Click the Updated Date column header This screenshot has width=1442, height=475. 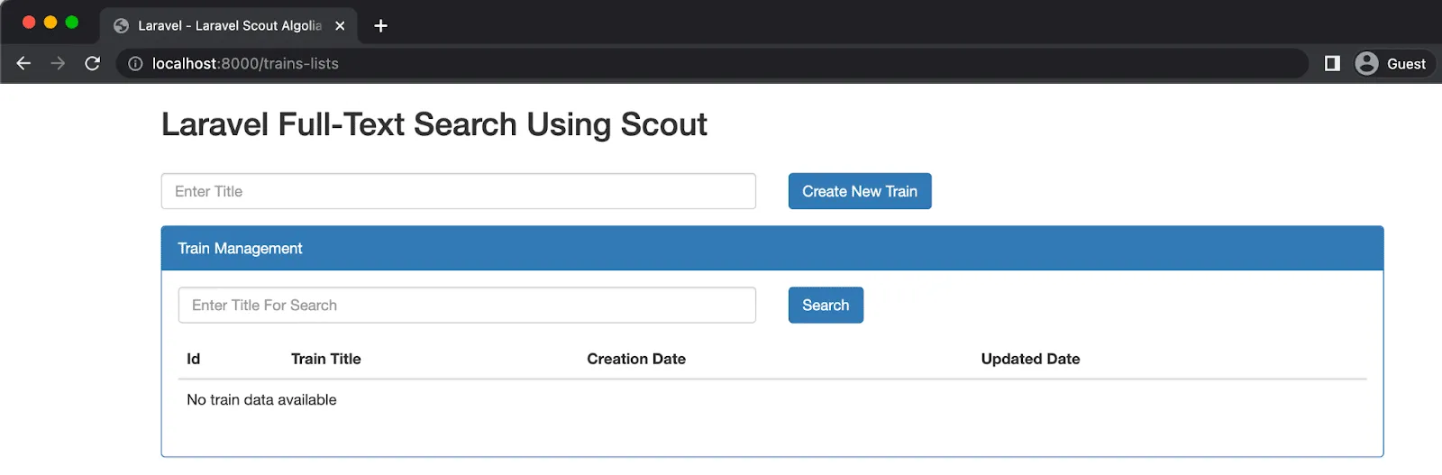point(1030,359)
